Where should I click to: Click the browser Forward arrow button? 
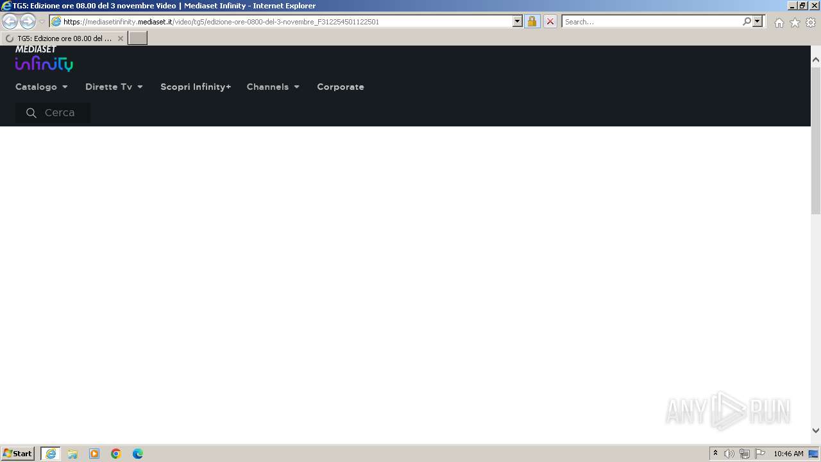coord(28,21)
